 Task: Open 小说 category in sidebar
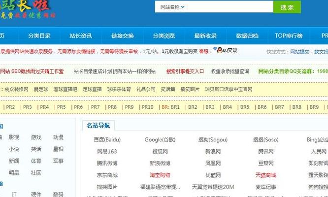(14, 149)
